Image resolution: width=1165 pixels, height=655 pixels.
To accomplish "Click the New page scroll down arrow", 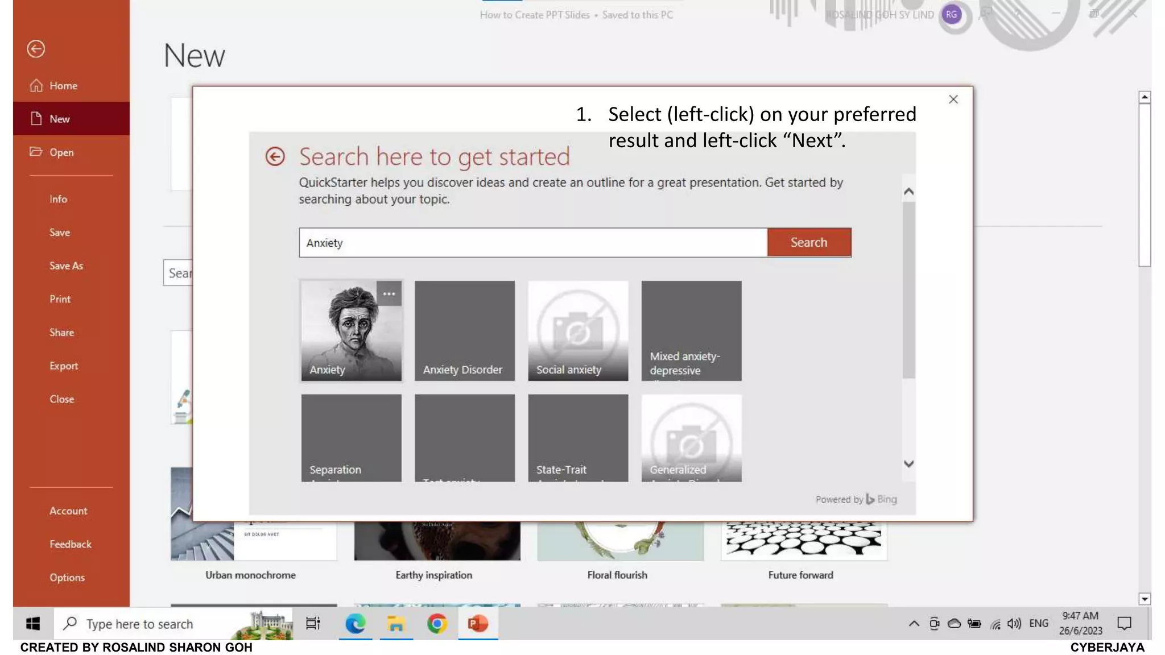I will click(1145, 599).
